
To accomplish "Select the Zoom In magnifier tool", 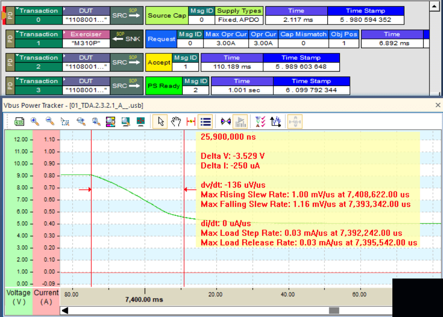I will pos(33,122).
